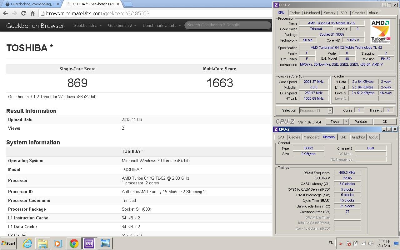Open the picture viewer taskbar icon
This screenshot has width=400, height=250.
[x=105, y=243]
